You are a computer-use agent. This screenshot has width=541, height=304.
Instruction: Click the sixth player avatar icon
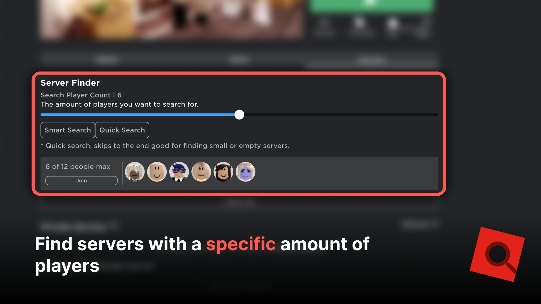[x=245, y=172]
